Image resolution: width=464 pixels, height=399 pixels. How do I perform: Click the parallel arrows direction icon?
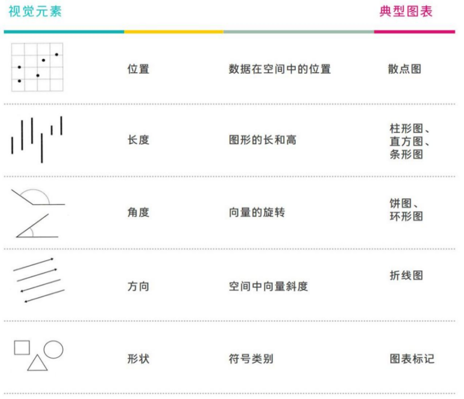[38, 280]
